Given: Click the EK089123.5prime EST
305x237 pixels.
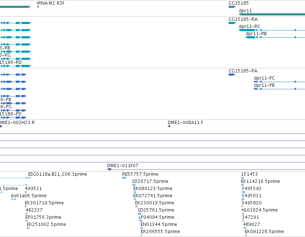Looking at the screenshot, I should point(153,189).
